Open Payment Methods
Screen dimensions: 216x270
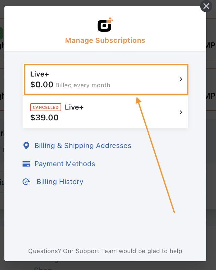click(x=65, y=164)
